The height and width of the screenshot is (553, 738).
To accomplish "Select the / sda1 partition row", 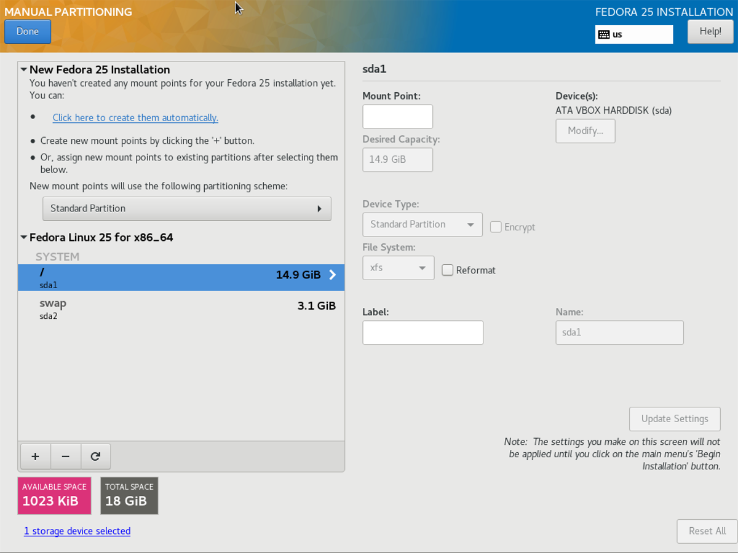I will 181,278.
